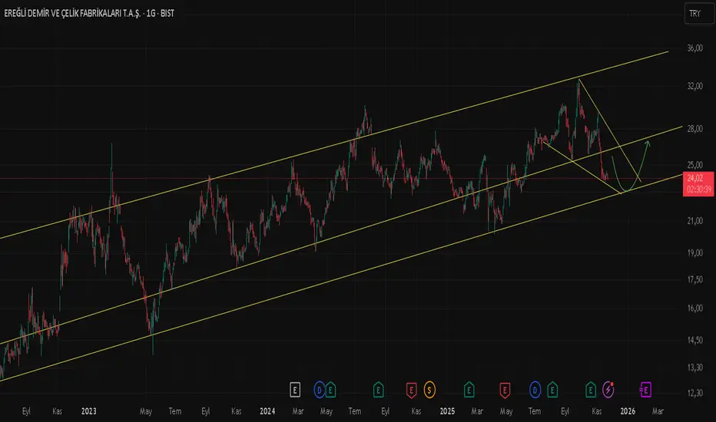
Task: Click the blue dividend D marker near Tem 2025
Action: pyautogui.click(x=535, y=390)
